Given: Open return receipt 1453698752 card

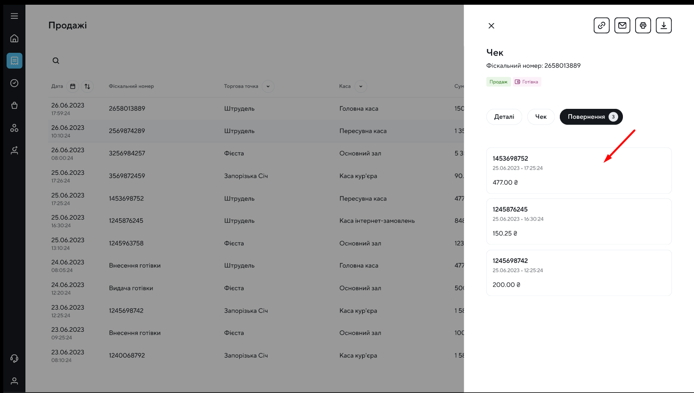Looking at the screenshot, I should point(579,171).
